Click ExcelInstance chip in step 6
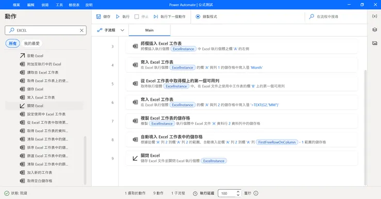Viewport: 381px width, 199px height. pyautogui.click(x=182, y=105)
